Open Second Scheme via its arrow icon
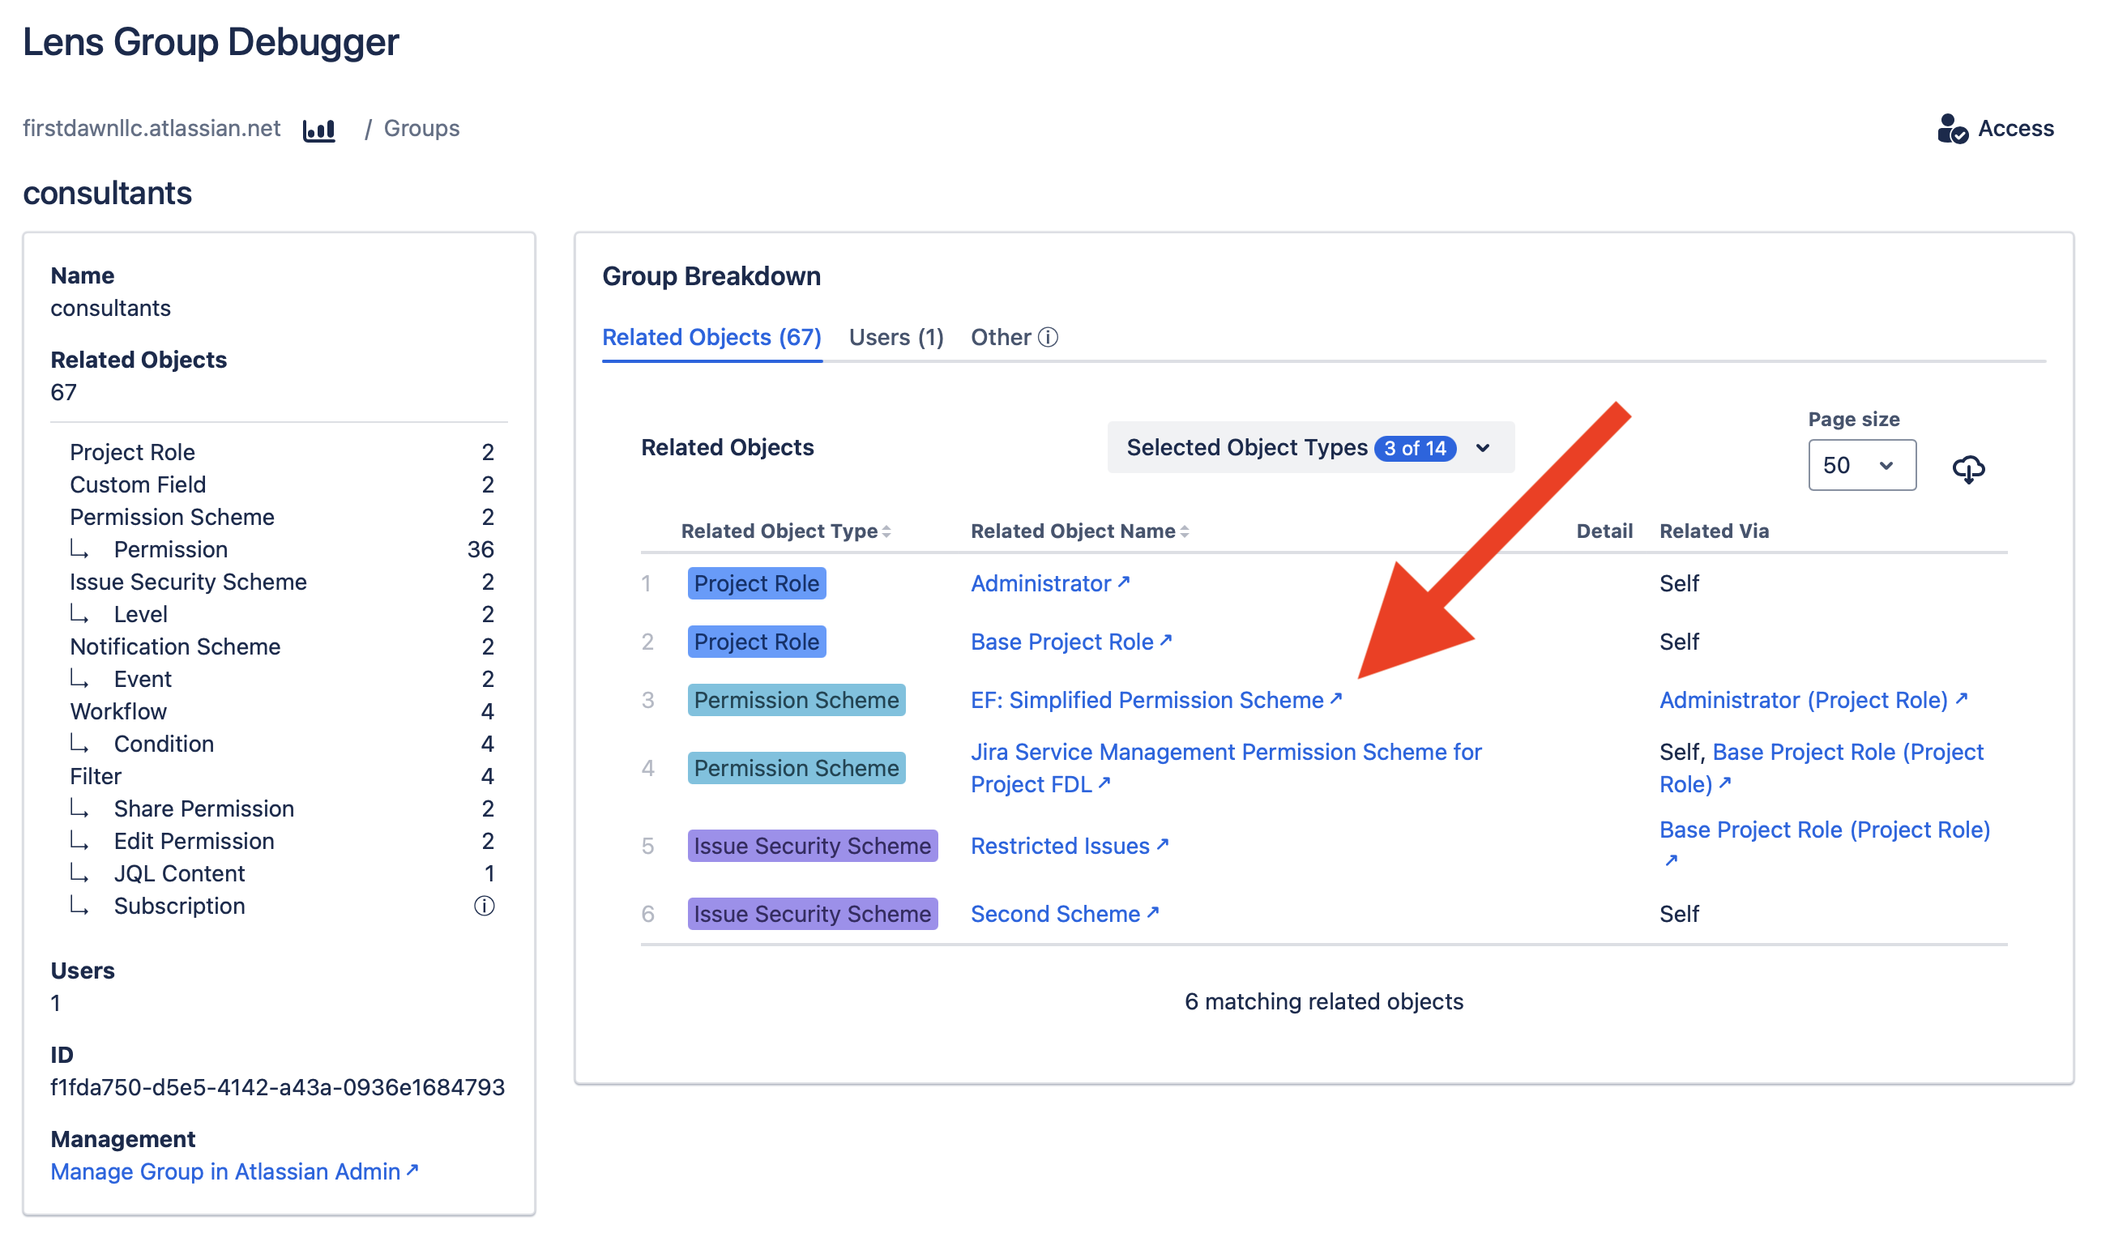 tap(1153, 912)
